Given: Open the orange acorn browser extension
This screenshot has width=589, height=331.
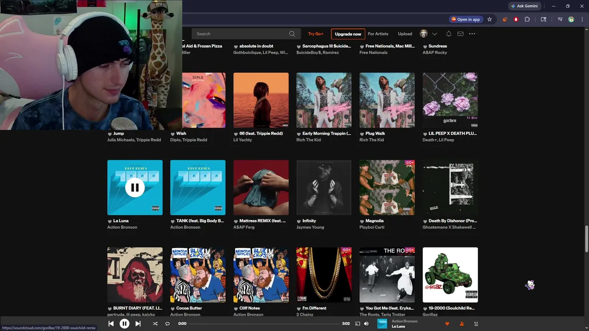Looking at the screenshot, I should tap(505, 19).
